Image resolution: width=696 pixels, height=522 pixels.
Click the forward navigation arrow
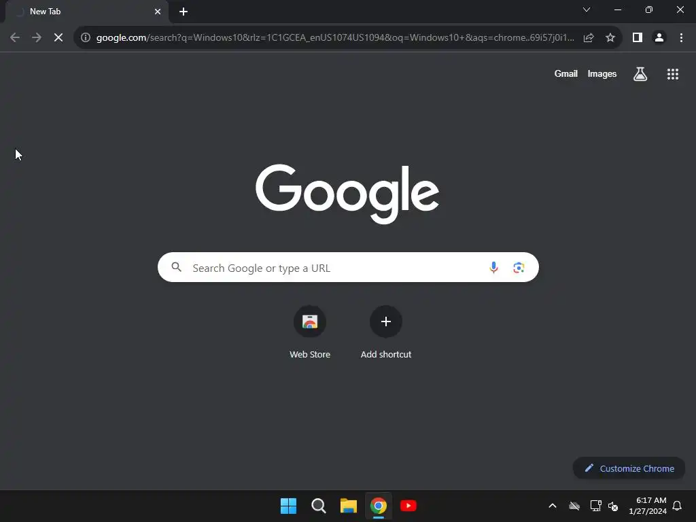(37, 38)
